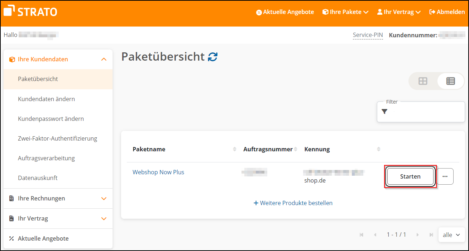Open the filter using the funnel icon
This screenshot has height=251, width=469.
[x=384, y=112]
